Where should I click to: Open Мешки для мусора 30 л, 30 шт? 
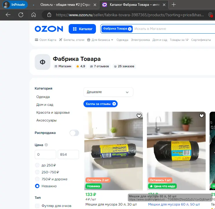111,204
